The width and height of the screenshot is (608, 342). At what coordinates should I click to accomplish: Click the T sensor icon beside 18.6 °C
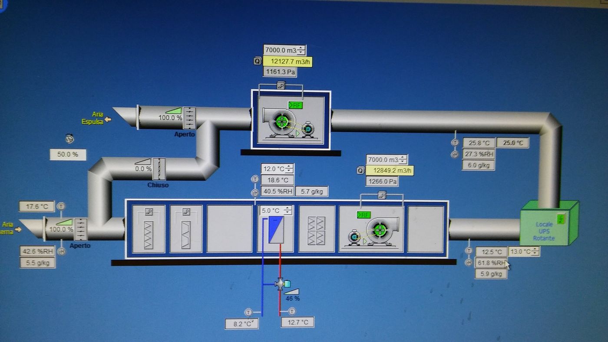[x=255, y=179]
